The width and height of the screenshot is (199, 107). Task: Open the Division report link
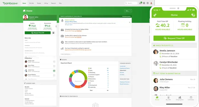pyautogui.click(x=122, y=73)
